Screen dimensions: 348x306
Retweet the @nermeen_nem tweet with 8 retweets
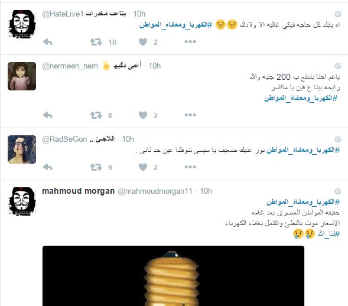[96, 115]
